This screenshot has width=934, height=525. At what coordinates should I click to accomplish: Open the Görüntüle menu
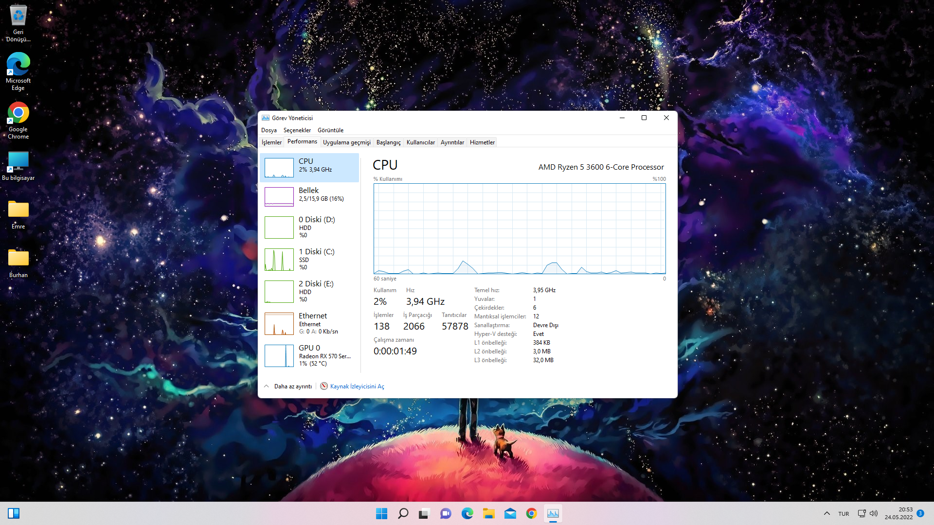[330, 130]
